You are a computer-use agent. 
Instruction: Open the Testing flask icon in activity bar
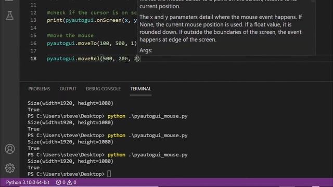(10, 16)
